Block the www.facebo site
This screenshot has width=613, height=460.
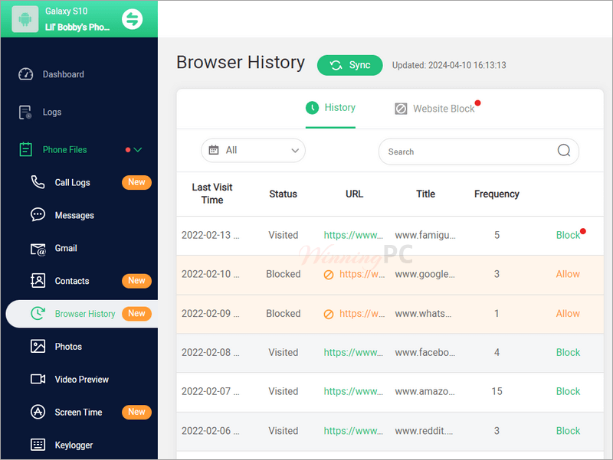[568, 352]
